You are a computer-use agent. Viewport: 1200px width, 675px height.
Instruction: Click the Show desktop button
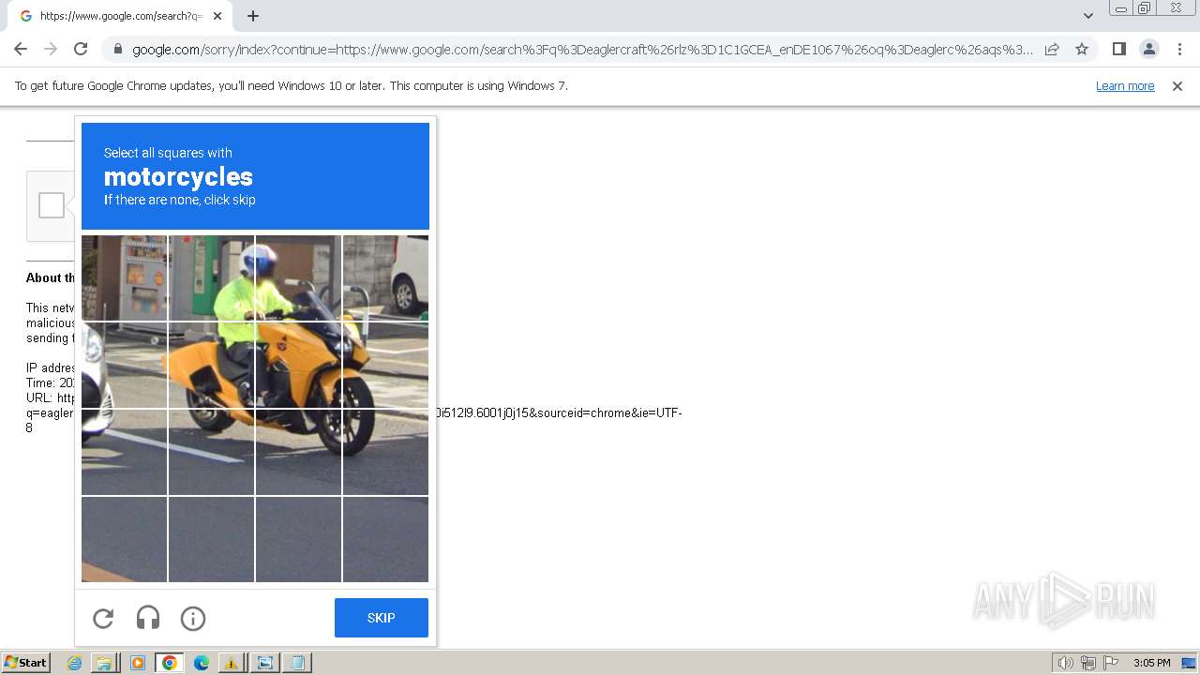(1189, 663)
